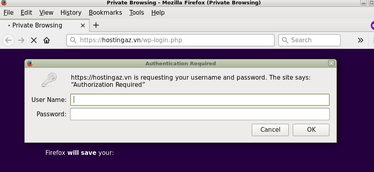Close the Private Browsing tab
The image size is (374, 172).
[x=83, y=25]
